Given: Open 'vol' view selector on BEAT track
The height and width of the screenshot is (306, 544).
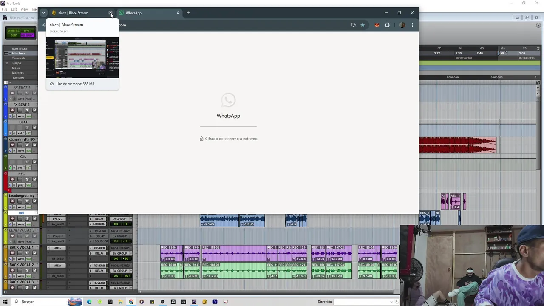Looking at the screenshot, I should pyautogui.click(x=21, y=133).
